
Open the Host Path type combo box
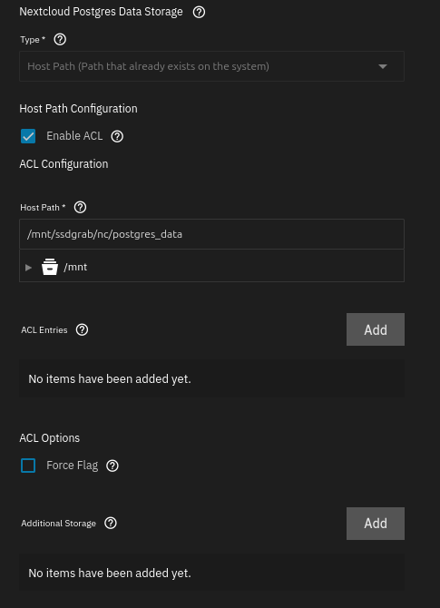click(211, 66)
